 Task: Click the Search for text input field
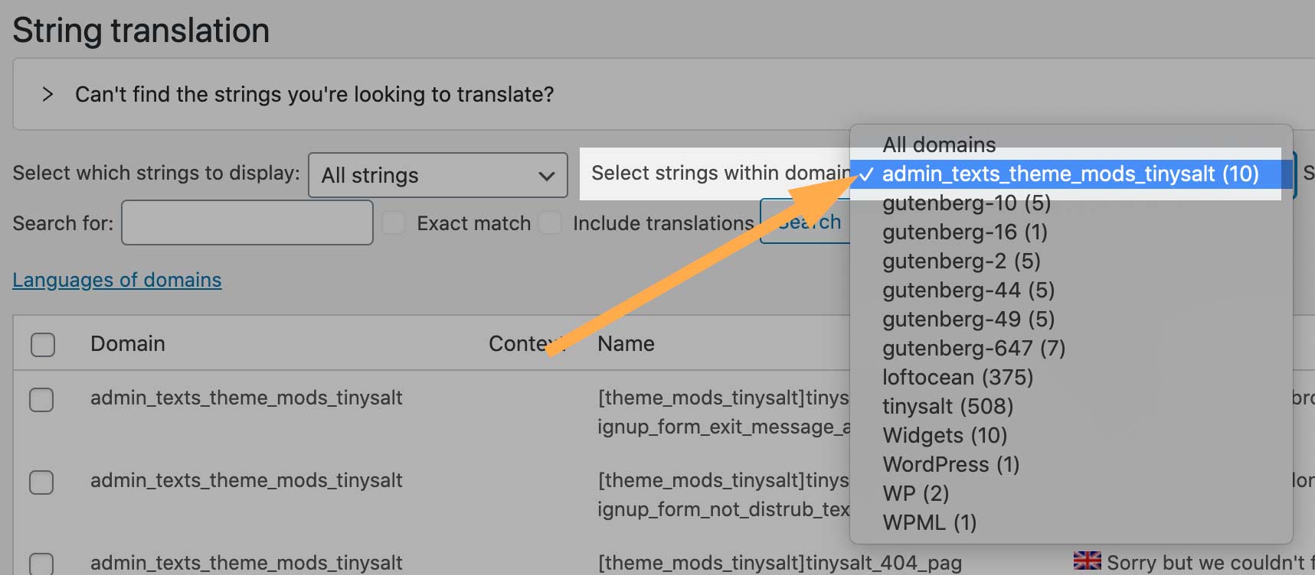(247, 223)
